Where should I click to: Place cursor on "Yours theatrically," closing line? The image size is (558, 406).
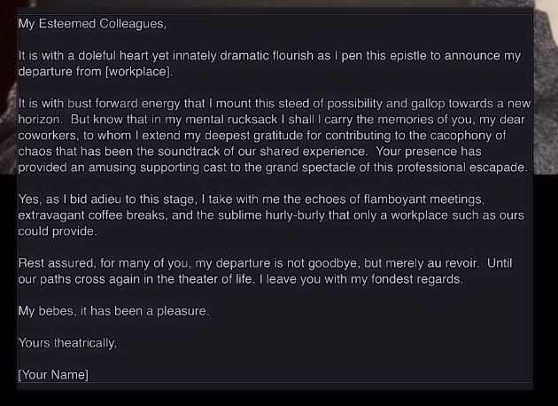pyautogui.click(x=67, y=342)
